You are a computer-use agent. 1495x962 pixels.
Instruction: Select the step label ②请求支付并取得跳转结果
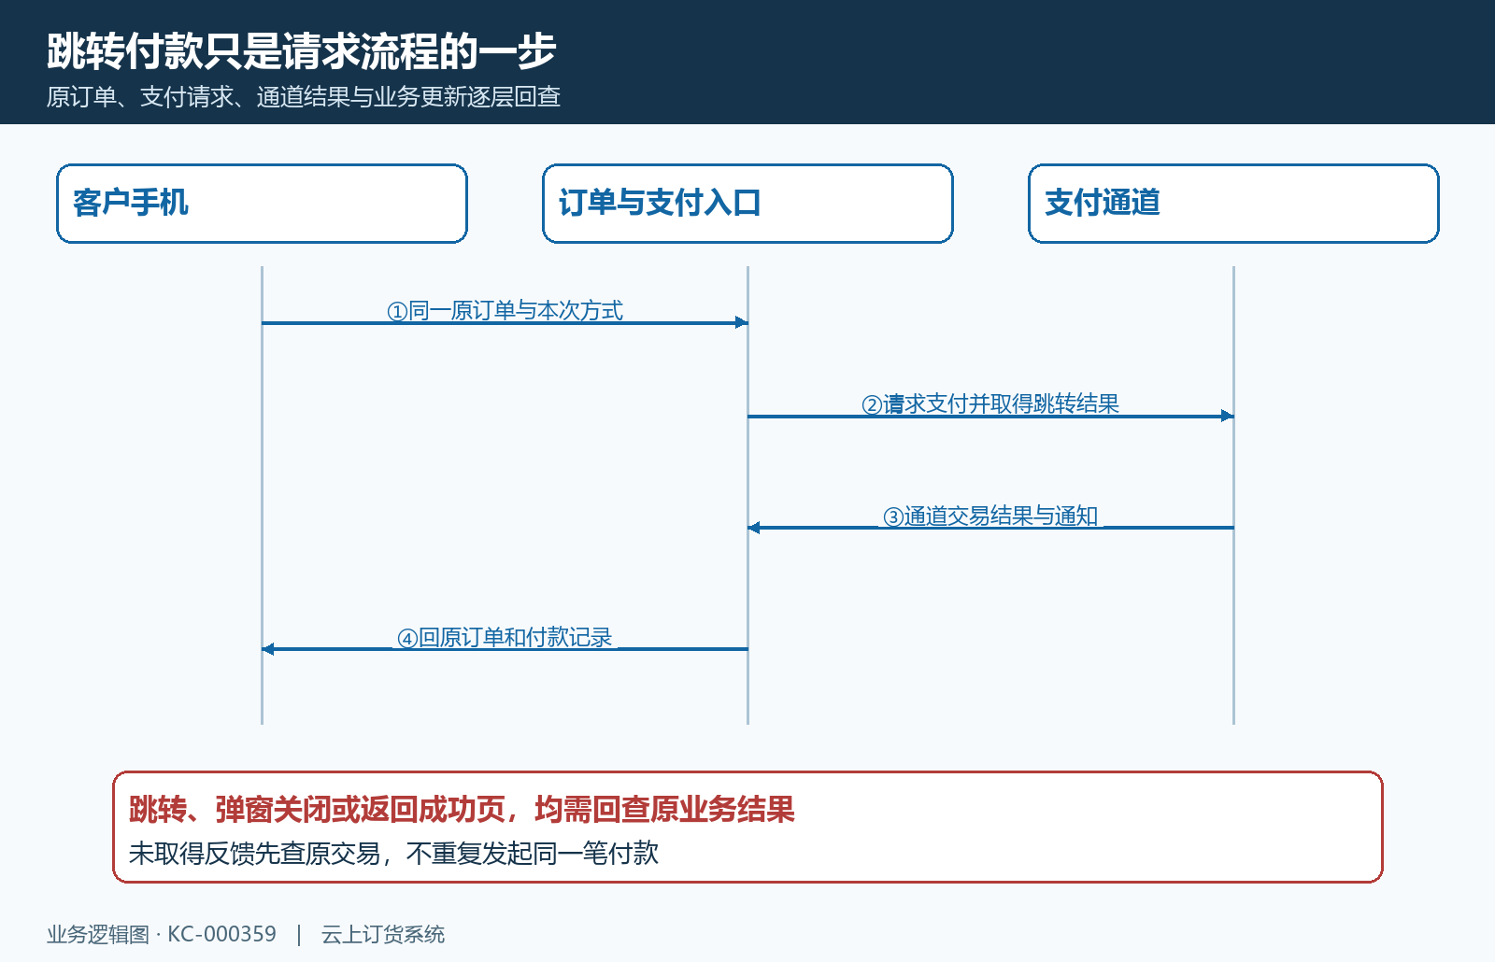pyautogui.click(x=990, y=404)
